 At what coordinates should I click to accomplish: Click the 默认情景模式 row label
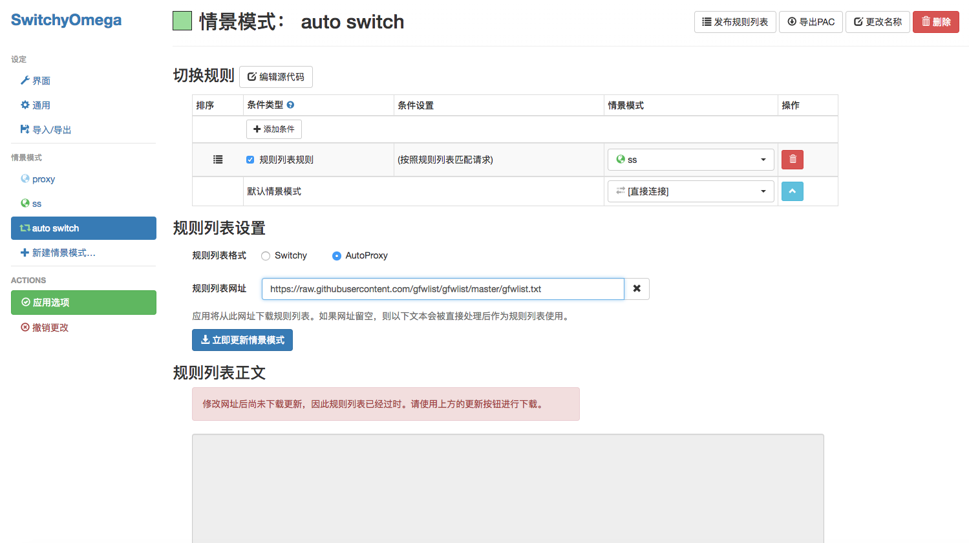tap(274, 191)
